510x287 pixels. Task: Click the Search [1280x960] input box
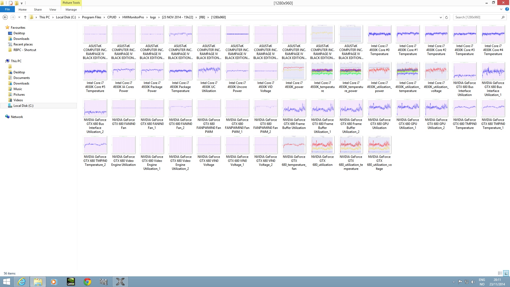point(477,17)
